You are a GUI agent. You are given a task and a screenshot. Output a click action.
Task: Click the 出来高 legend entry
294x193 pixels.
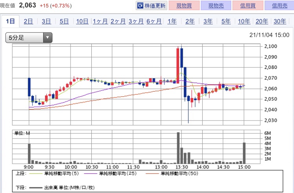point(62,188)
